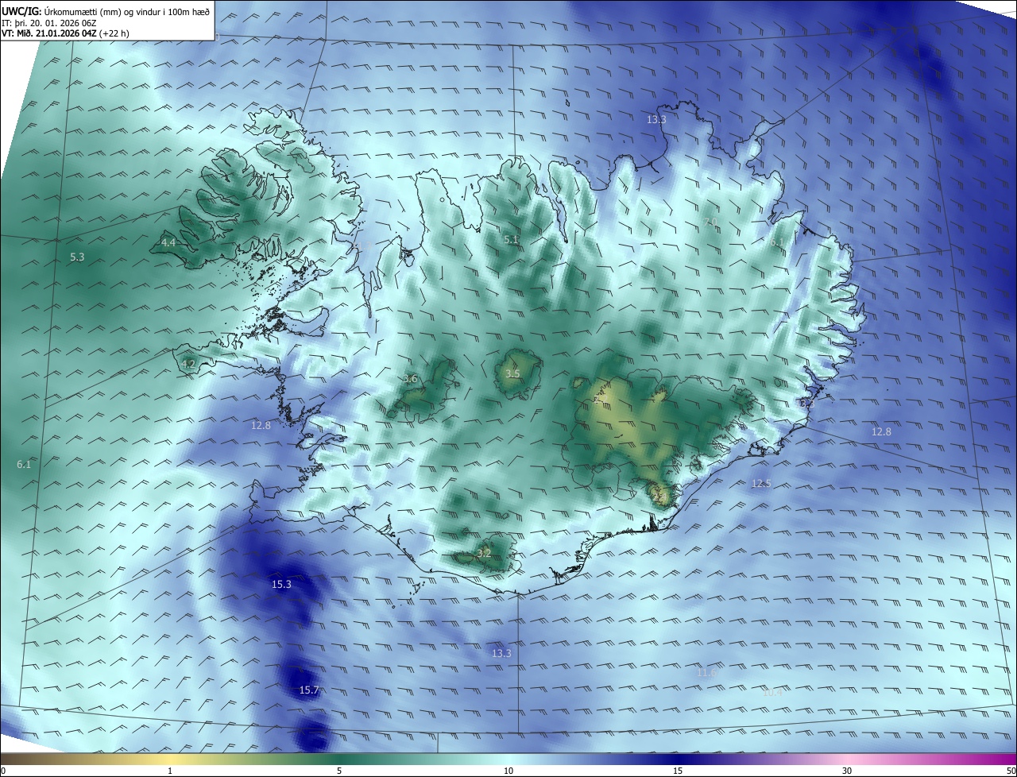The width and height of the screenshot is (1017, 777).
Task: Click the 3.5 value over Hofsjökull glacier
Action: [512, 373]
